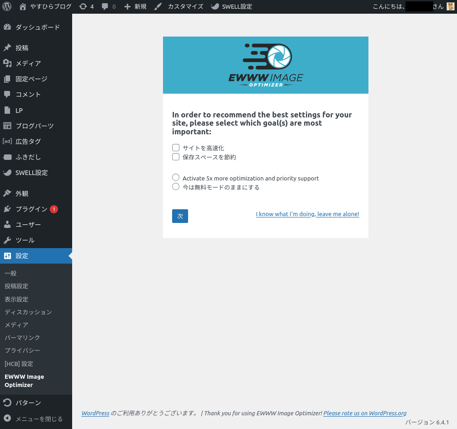Open ディスカッション settings submenu item
The height and width of the screenshot is (429, 457).
pyautogui.click(x=28, y=312)
